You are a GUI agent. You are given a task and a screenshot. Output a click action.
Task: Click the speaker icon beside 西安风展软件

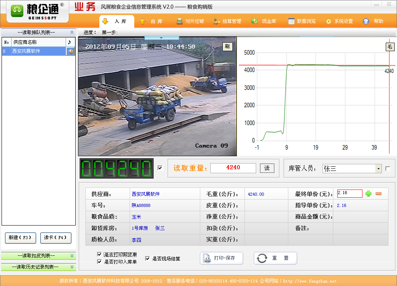coord(70,51)
